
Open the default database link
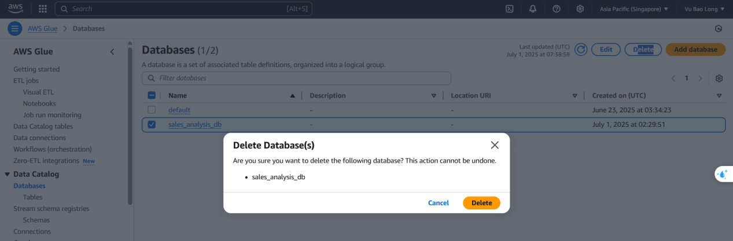pos(179,110)
